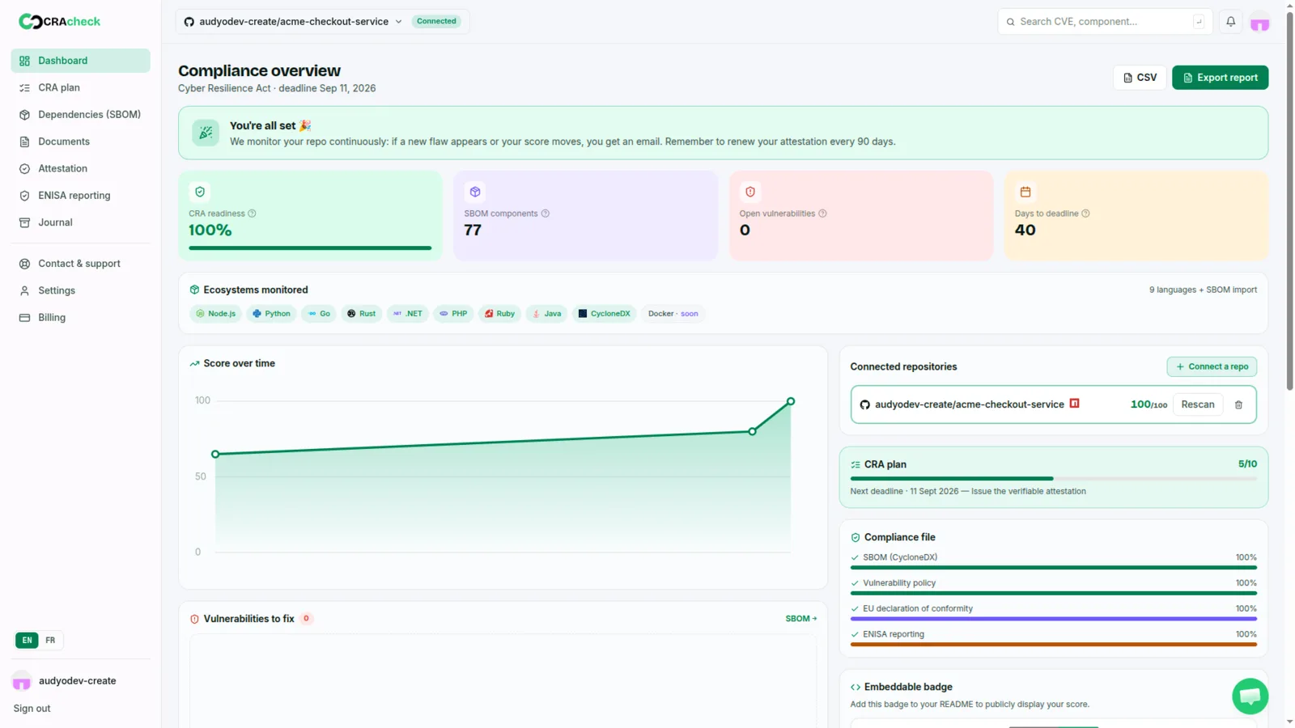Click the help icon next to CRA readiness
This screenshot has width=1295, height=728.
coord(252,214)
